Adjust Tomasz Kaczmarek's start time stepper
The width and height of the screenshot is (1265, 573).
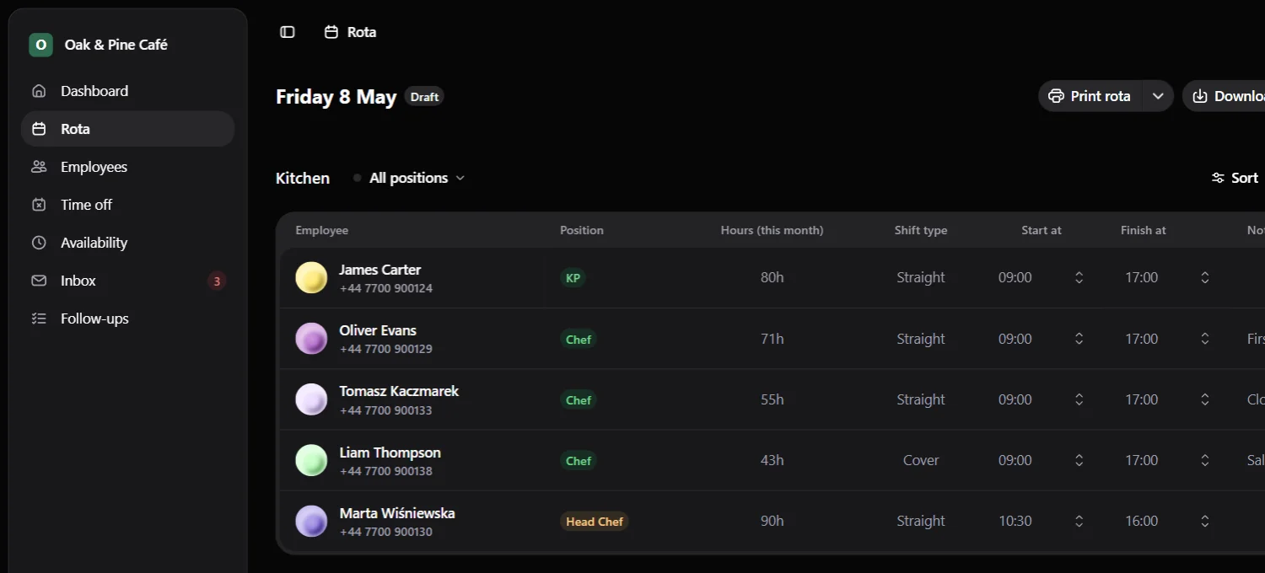tap(1079, 399)
